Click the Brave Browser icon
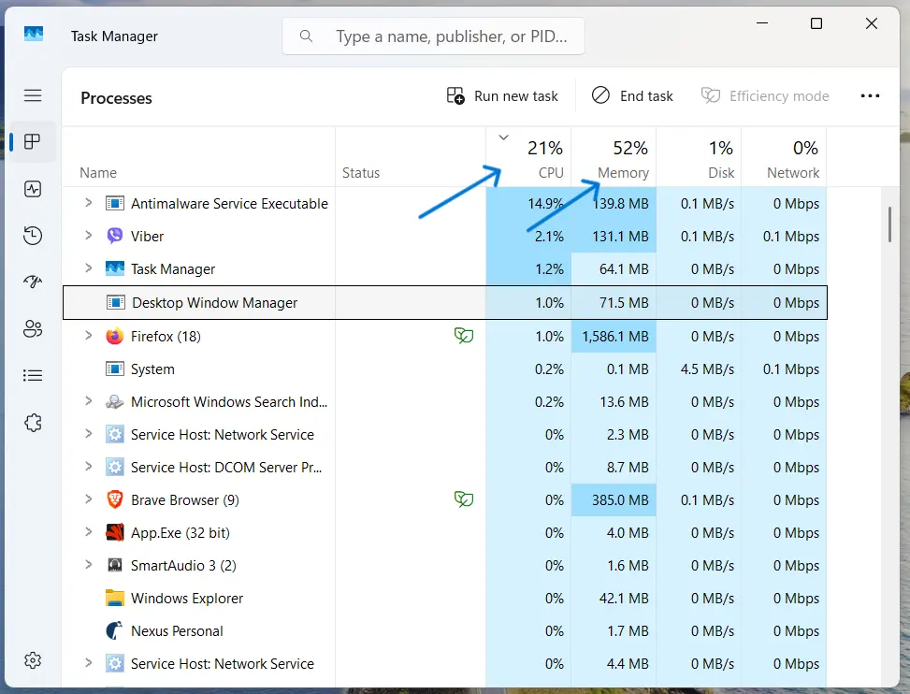 point(115,499)
